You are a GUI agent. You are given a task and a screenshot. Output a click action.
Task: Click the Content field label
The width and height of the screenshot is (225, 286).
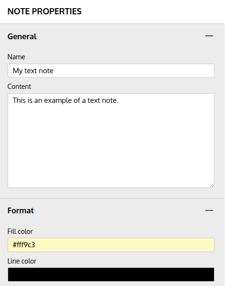click(x=19, y=87)
